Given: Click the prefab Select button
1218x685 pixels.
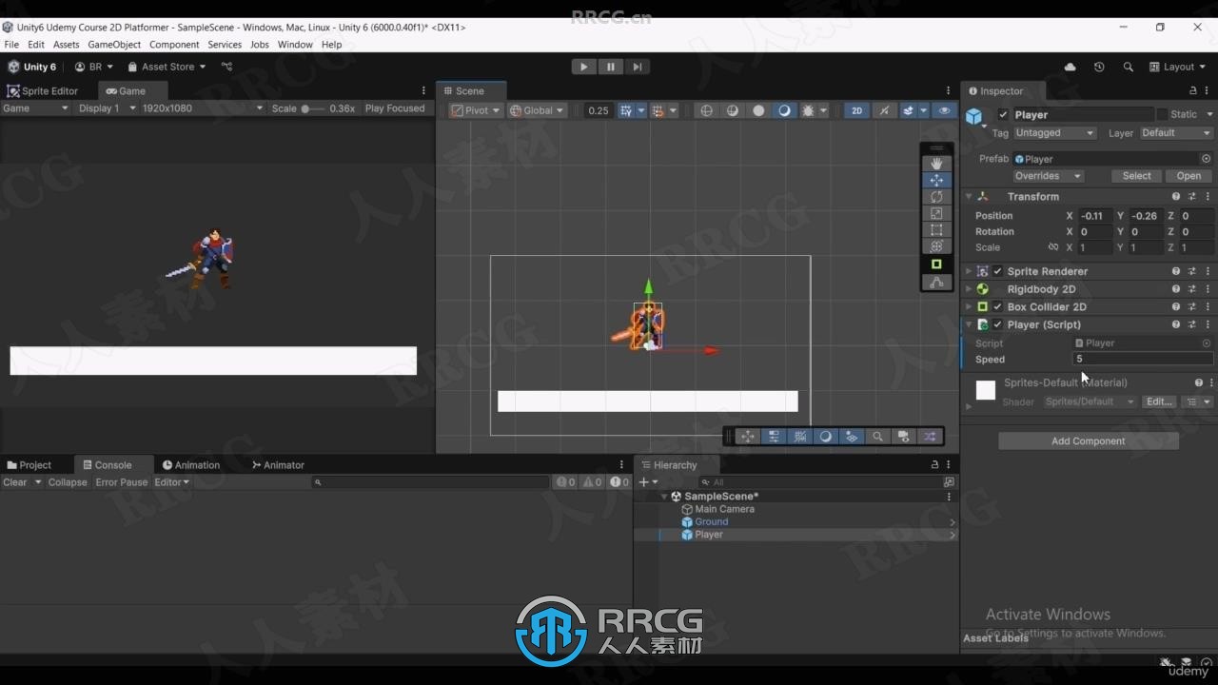Looking at the screenshot, I should point(1136,176).
